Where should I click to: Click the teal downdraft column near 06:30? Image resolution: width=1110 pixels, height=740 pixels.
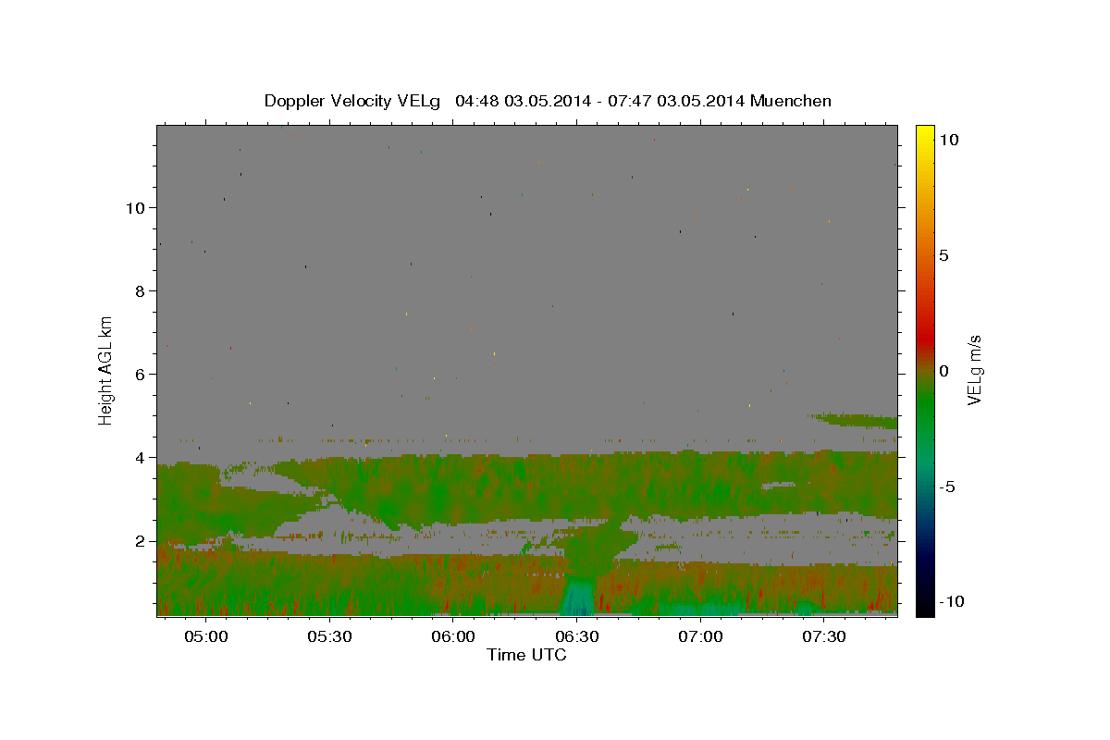coord(579,597)
